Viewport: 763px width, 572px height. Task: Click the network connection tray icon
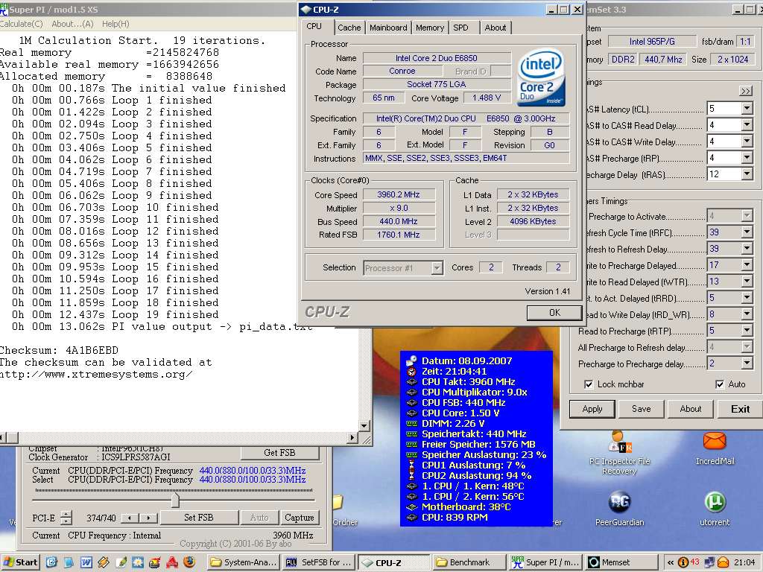point(709,562)
